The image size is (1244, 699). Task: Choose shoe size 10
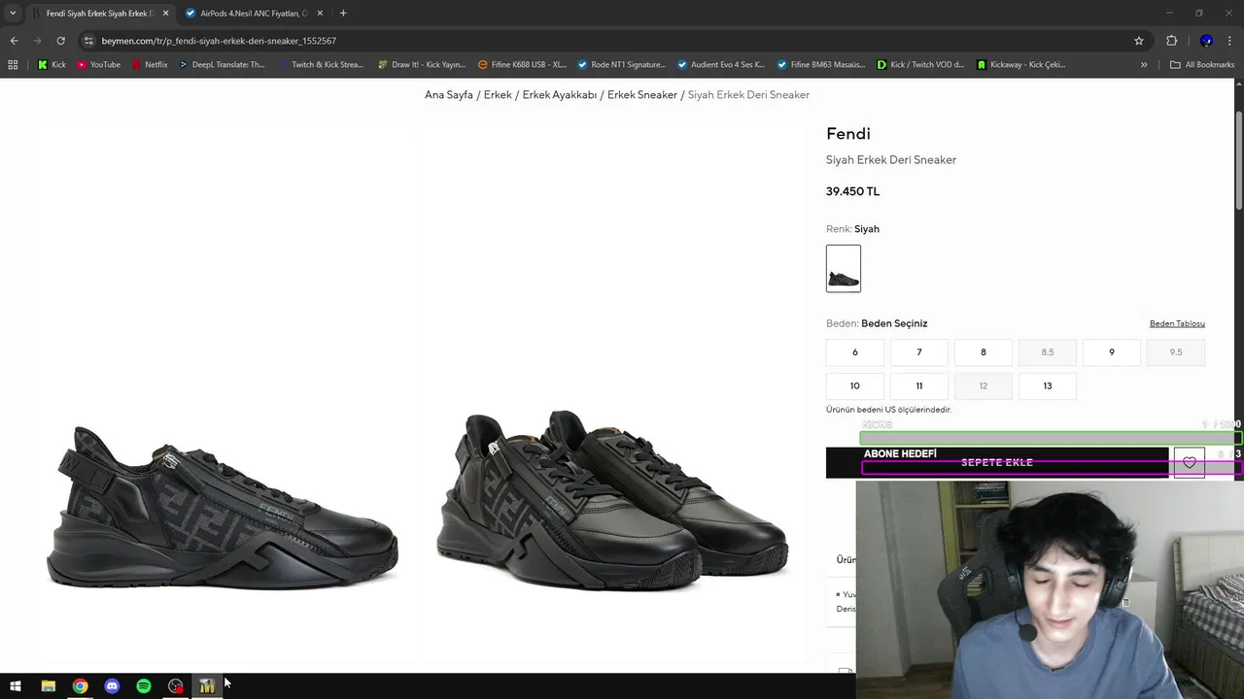855,386
